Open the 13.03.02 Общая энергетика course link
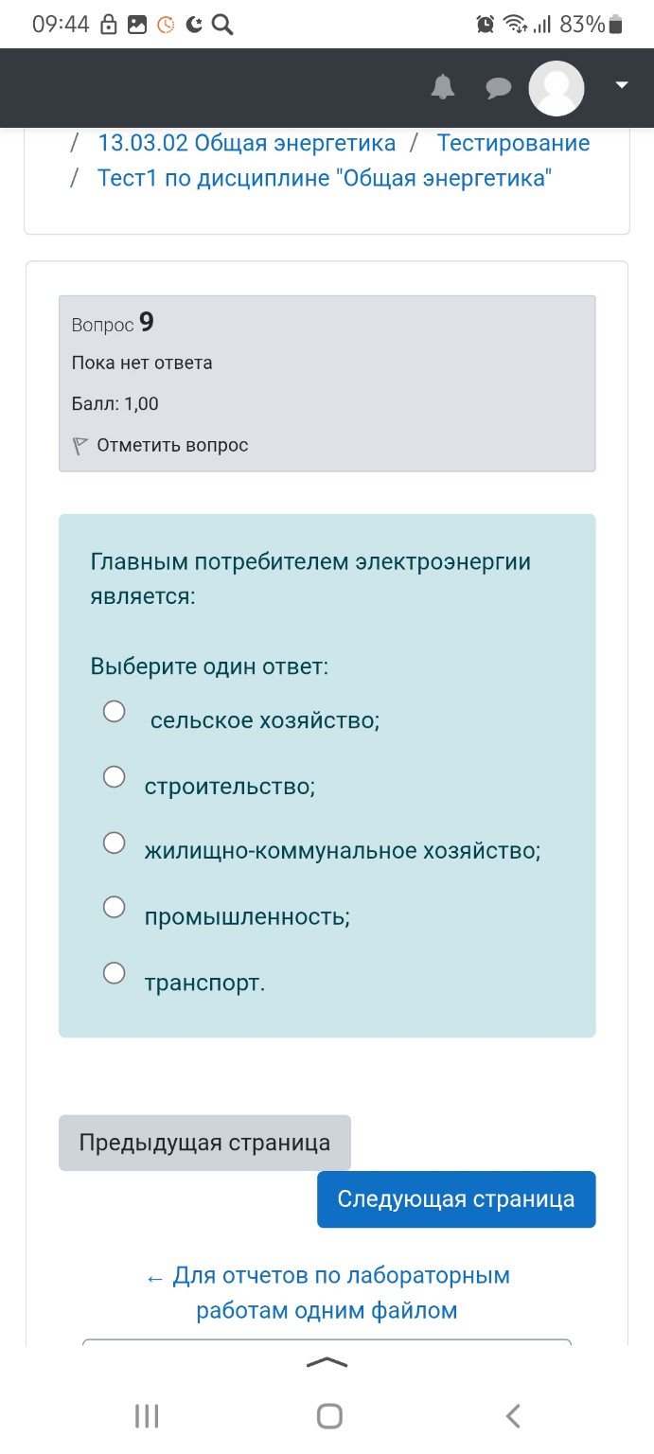The width and height of the screenshot is (654, 1454). pyautogui.click(x=246, y=142)
